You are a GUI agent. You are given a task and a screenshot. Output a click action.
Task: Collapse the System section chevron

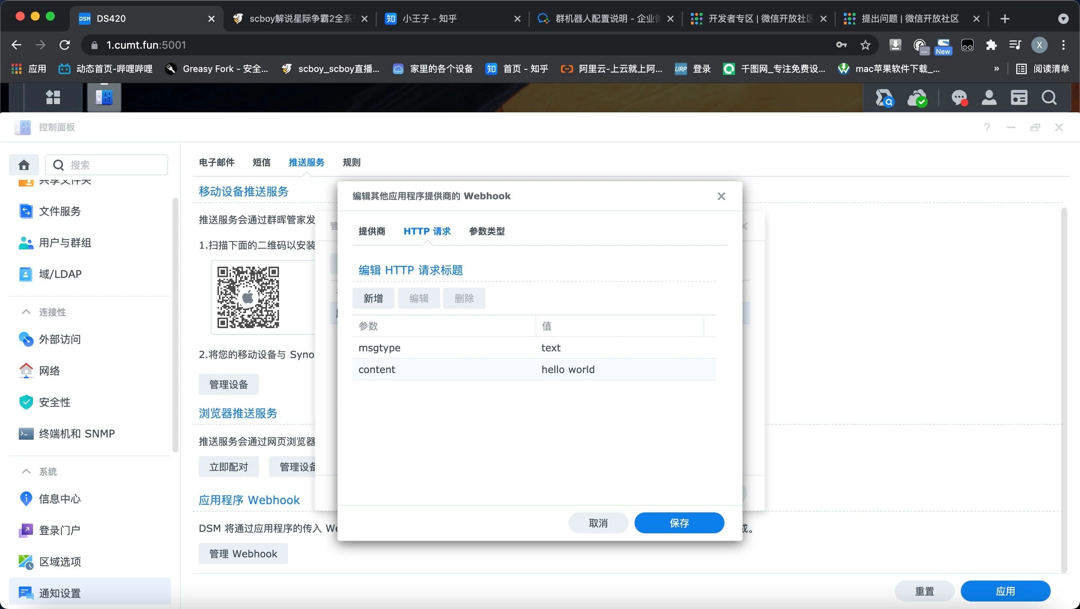[26, 471]
